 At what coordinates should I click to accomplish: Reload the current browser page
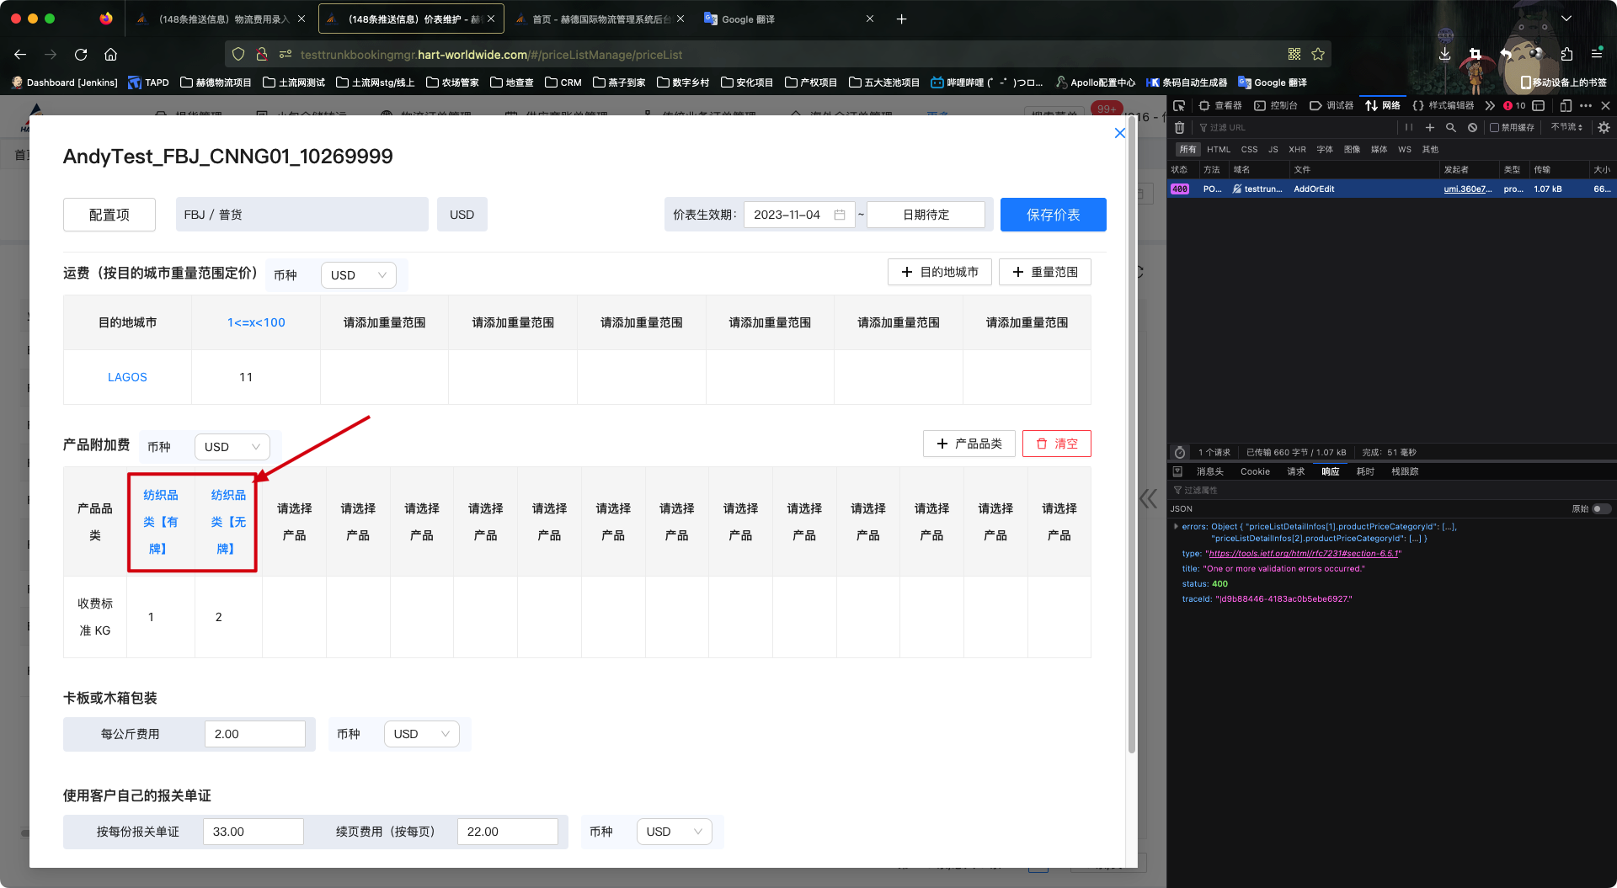pos(81,54)
